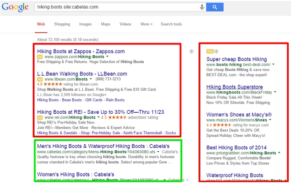Open Men's Hiking Boots Cabela's result
The height and width of the screenshot is (183, 291).
(x=103, y=146)
